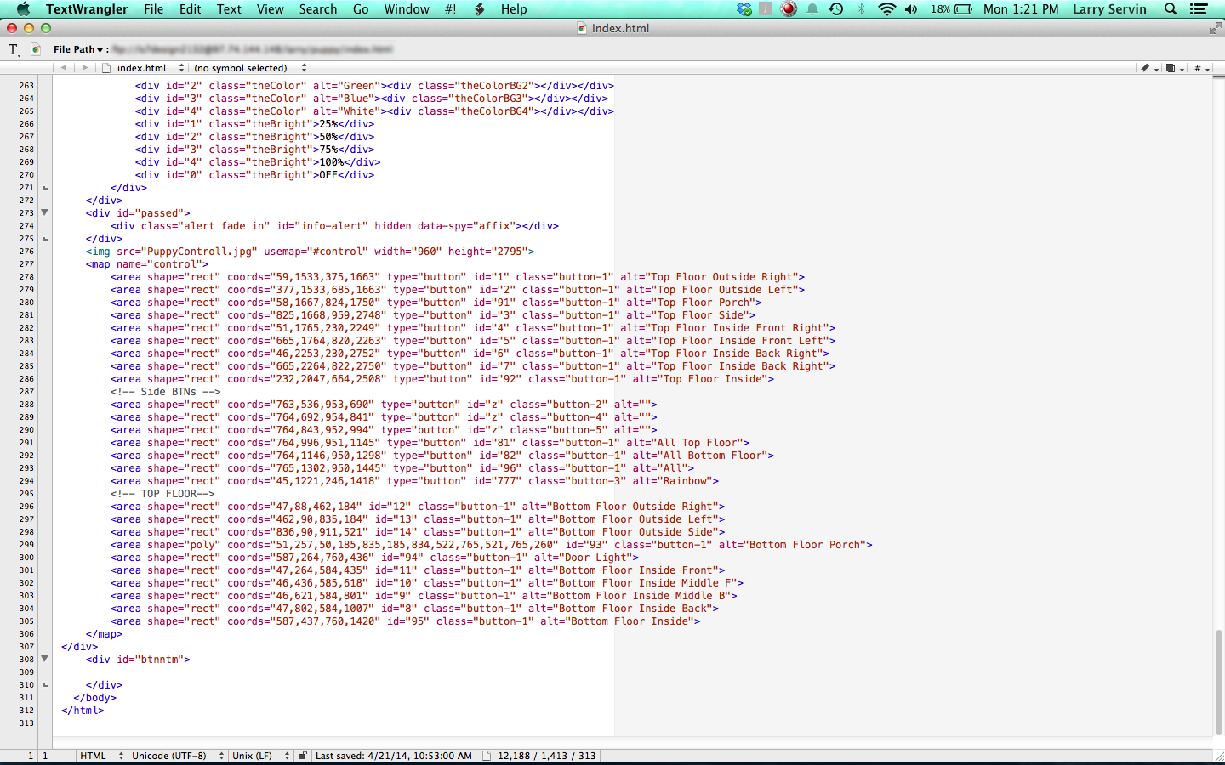Viewport: 1225px width, 765px height.
Task: Click the Mon 1:21 PM clock
Action: (x=1021, y=9)
